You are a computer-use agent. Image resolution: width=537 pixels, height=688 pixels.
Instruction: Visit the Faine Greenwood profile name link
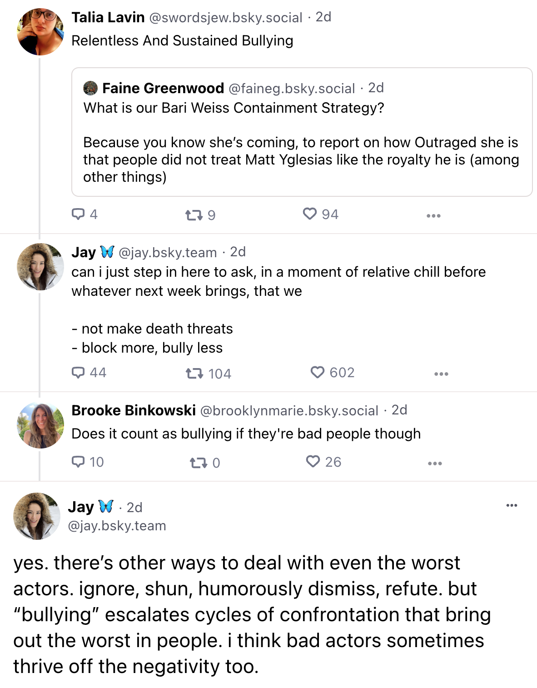click(163, 88)
